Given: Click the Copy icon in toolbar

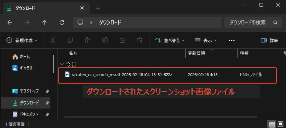Looking at the screenshot, I should [x=70, y=40].
